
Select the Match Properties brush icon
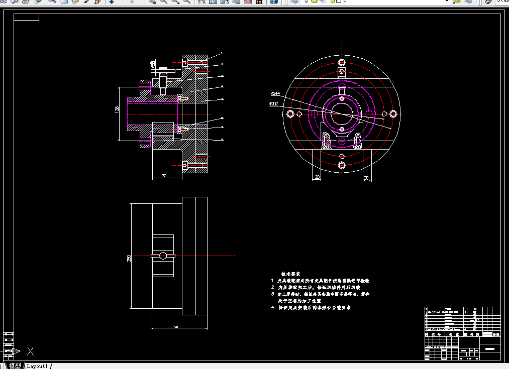(x=86, y=2)
